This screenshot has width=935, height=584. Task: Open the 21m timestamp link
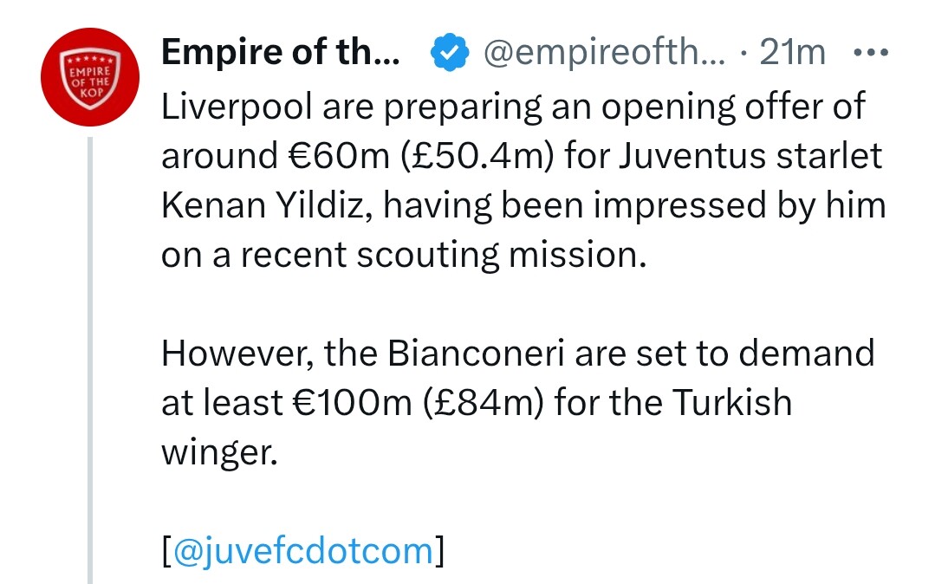click(x=792, y=54)
